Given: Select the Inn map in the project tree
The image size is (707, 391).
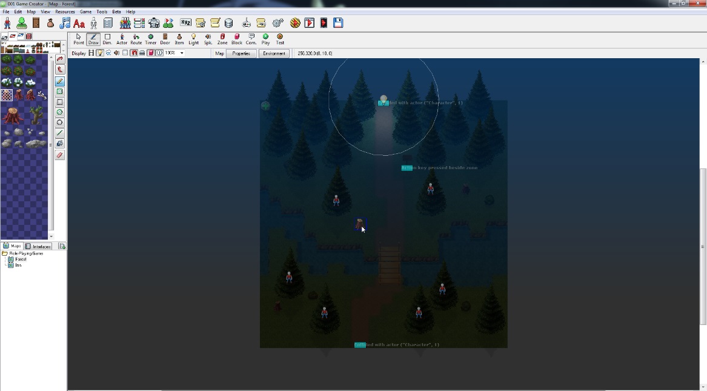Looking at the screenshot, I should (x=19, y=265).
